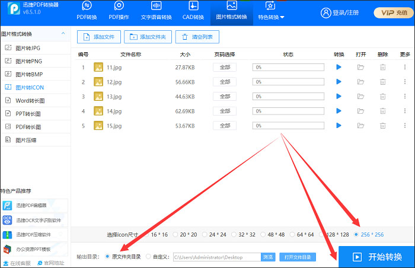Delete 11.jpg using trash icon
This screenshot has width=415, height=268.
coord(383,67)
